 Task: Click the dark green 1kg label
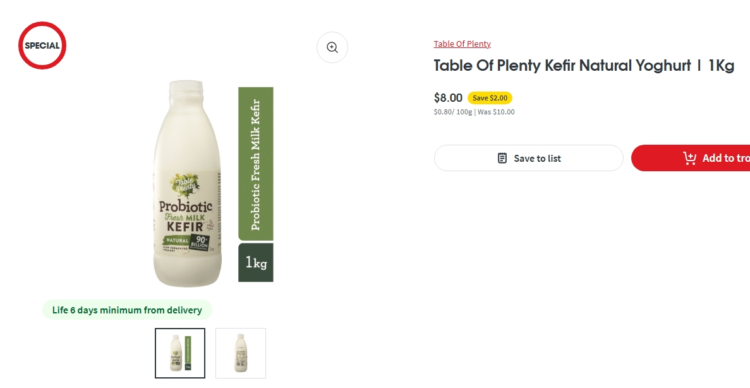(256, 262)
